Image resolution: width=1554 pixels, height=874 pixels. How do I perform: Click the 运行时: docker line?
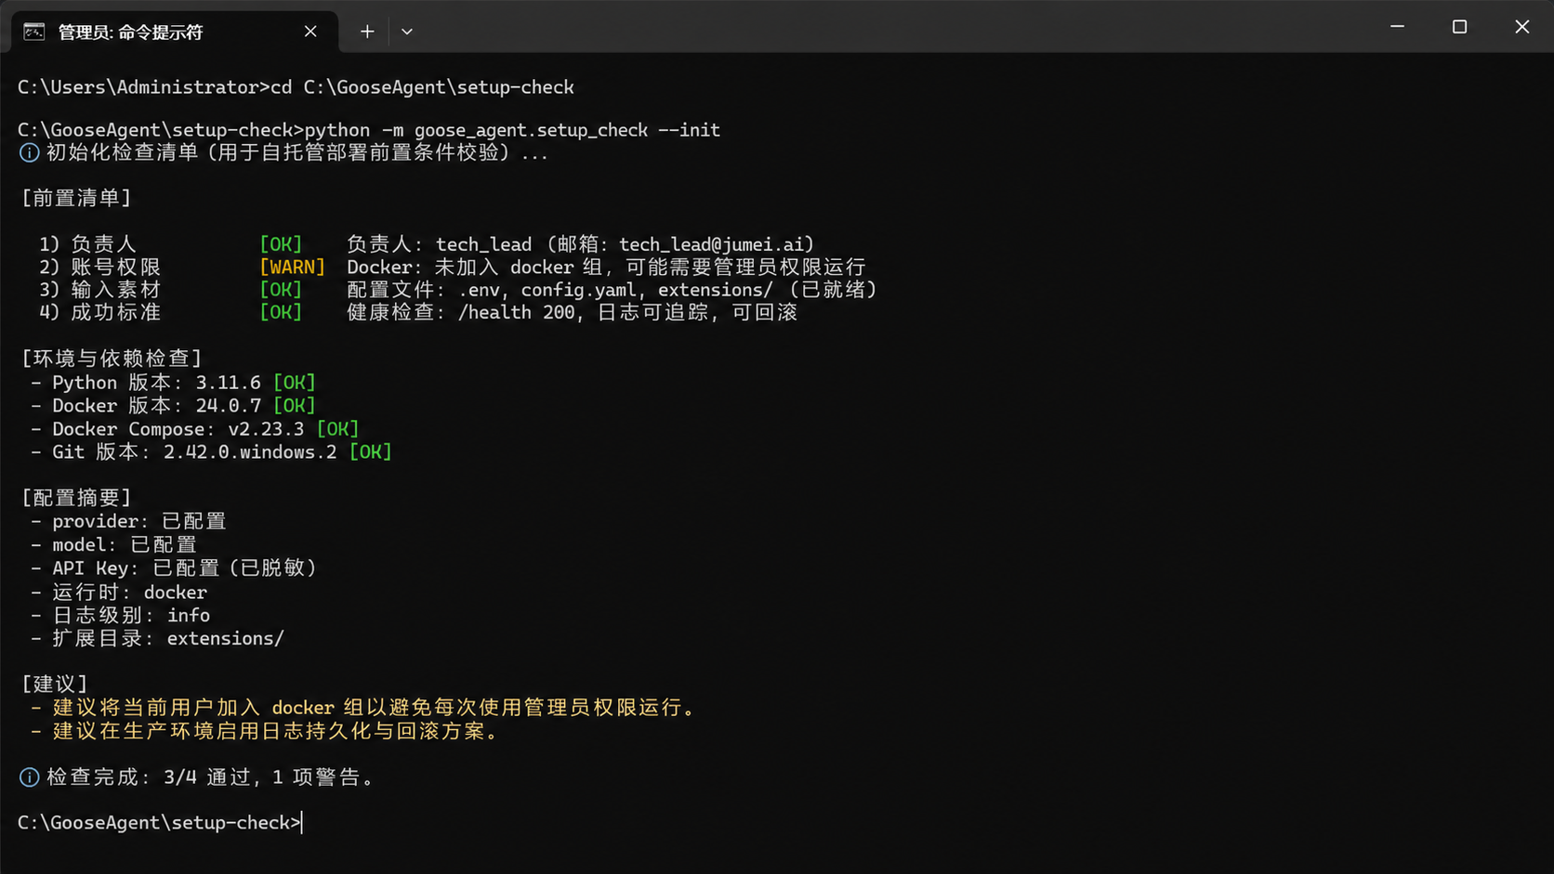pos(119,593)
